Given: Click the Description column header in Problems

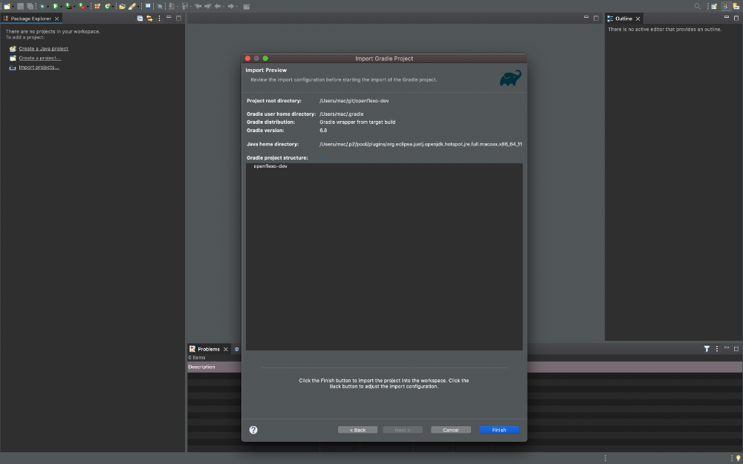Looking at the screenshot, I should [x=201, y=367].
